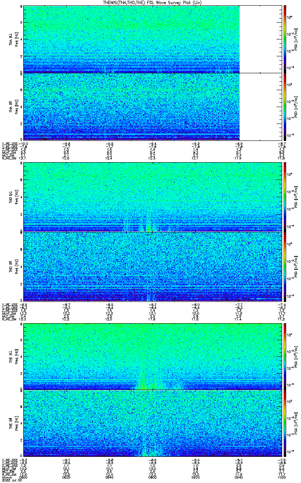Click the -10.0 value in THA X_RE_GSE row
Image resolution: width=301 pixels, height=483 pixels.
click(x=24, y=143)
